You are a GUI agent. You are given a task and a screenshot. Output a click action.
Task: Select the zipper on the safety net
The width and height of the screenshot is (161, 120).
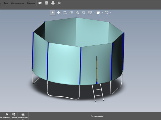(97, 70)
